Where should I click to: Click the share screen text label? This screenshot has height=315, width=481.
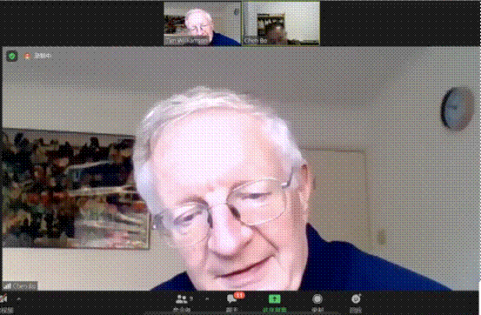(275, 310)
